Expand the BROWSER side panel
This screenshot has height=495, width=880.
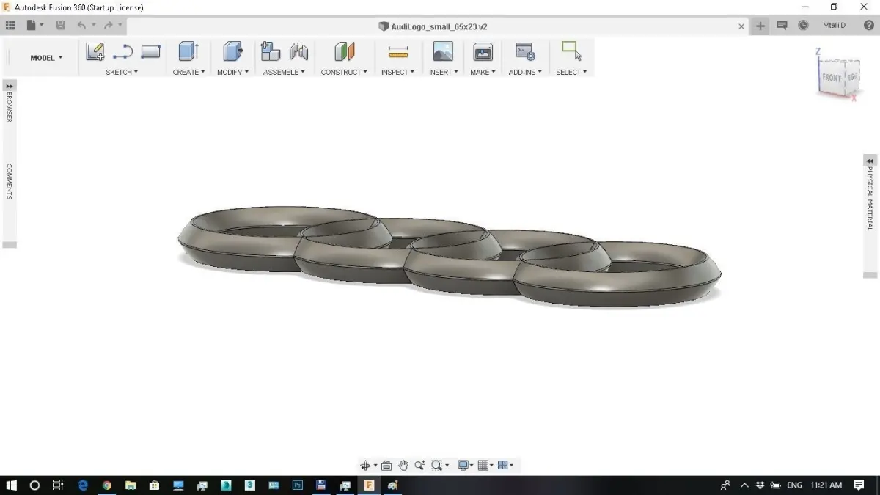point(10,86)
